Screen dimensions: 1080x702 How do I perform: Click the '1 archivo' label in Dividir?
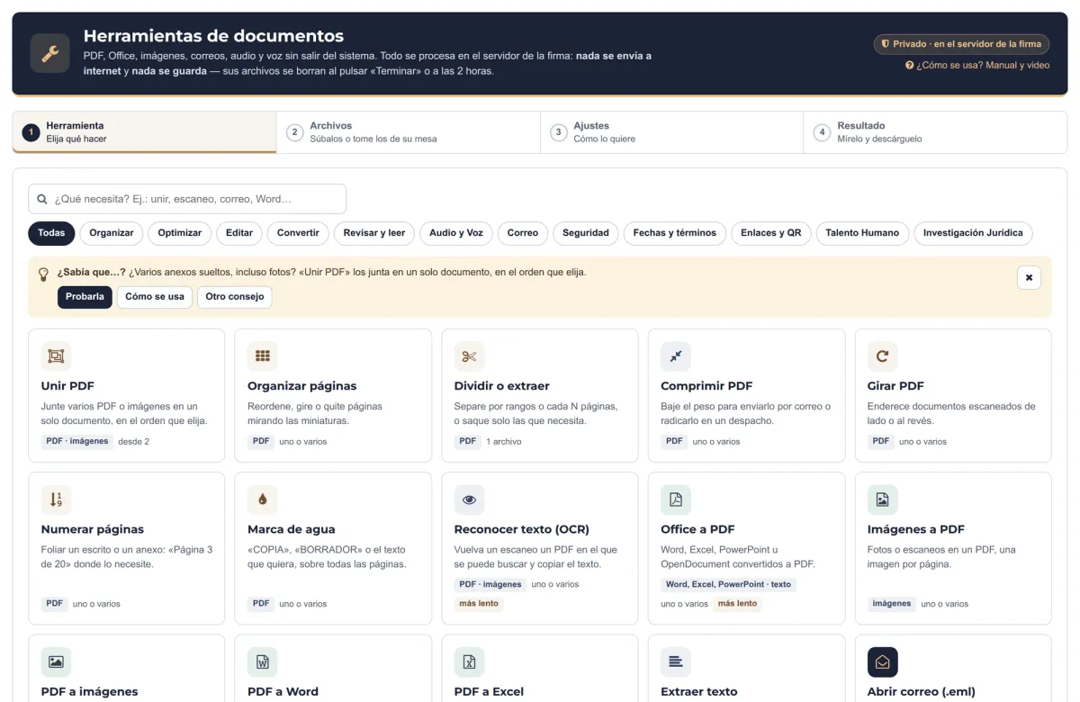[x=504, y=442]
